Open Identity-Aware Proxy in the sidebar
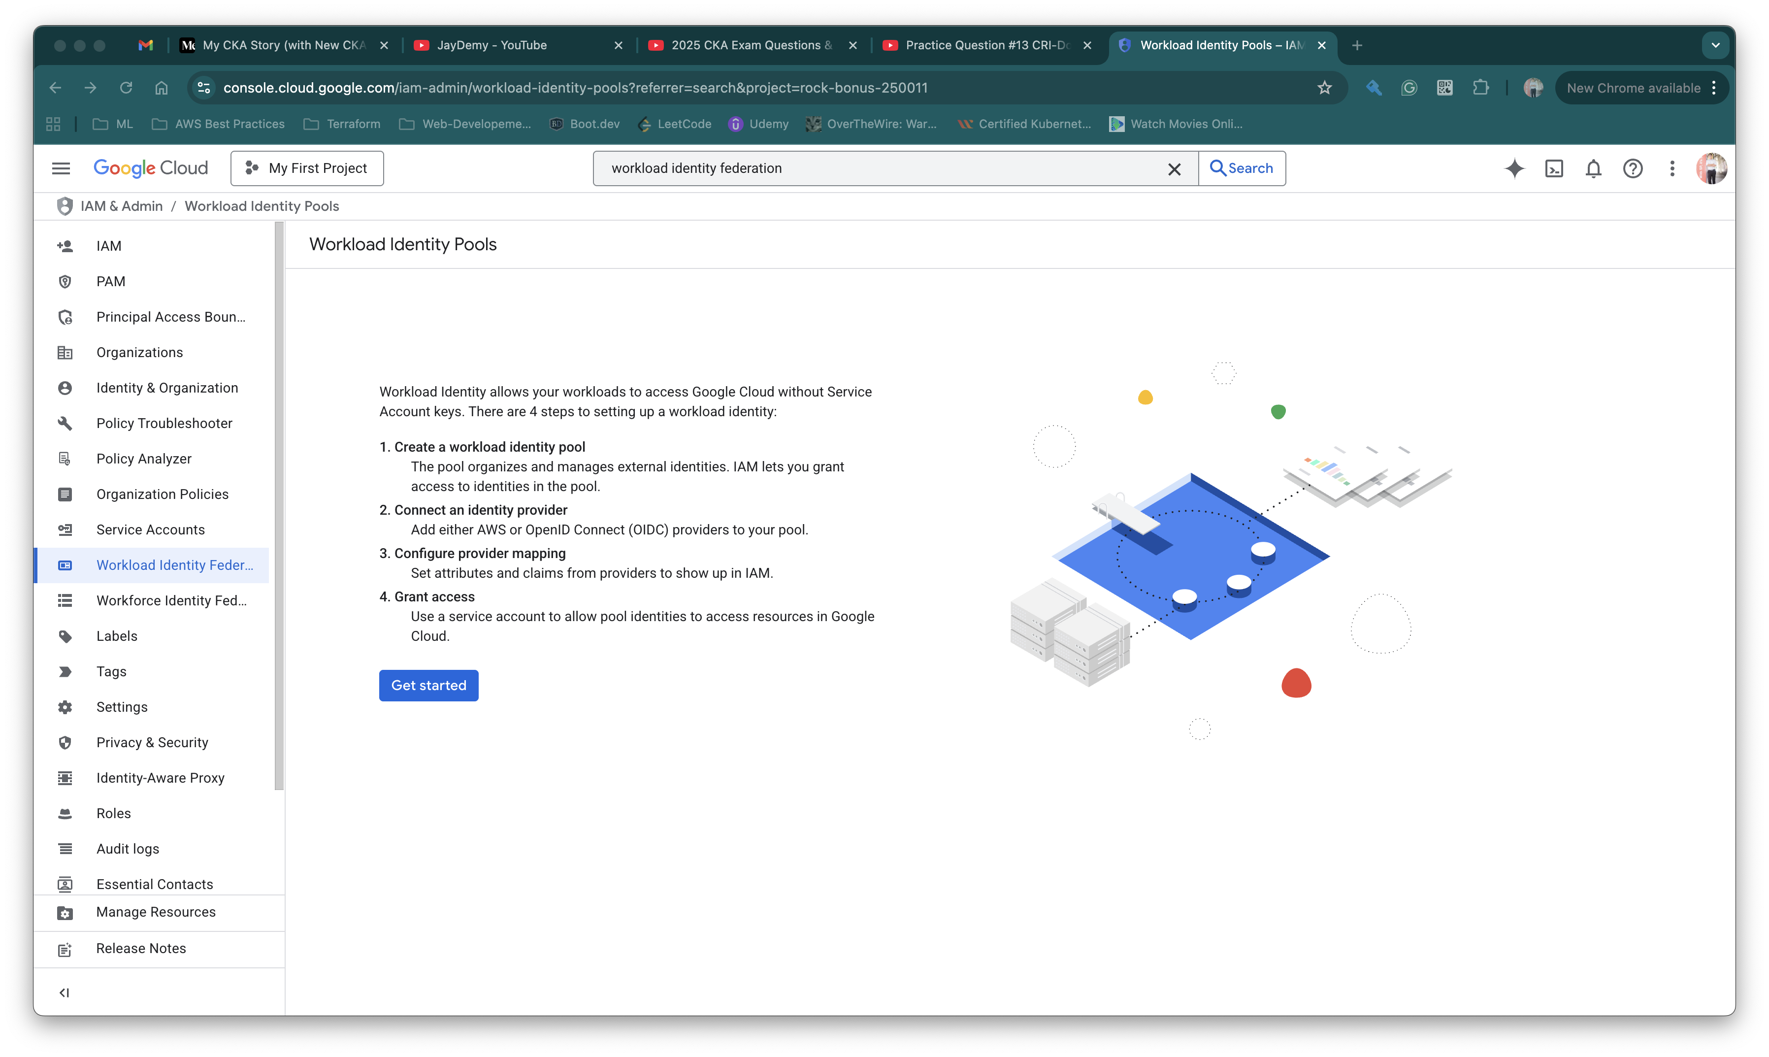Screen dimensions: 1769x1057 pyautogui.click(x=152, y=778)
